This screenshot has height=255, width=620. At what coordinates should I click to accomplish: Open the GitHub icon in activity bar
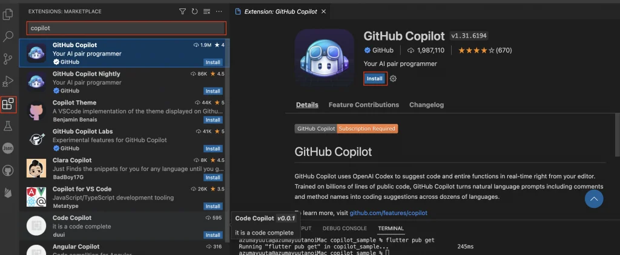pos(8,171)
